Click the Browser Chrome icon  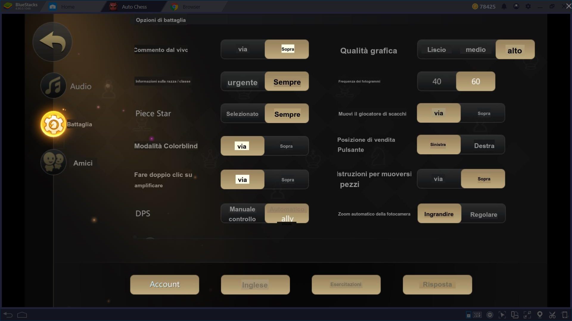[174, 7]
